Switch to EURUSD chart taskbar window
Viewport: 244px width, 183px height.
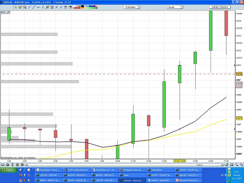188,175
